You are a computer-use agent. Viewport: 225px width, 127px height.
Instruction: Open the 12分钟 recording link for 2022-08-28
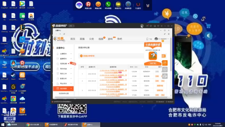point(113,81)
